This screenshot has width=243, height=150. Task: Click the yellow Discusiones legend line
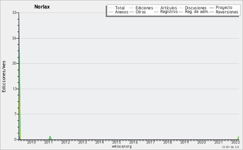(x=181, y=8)
